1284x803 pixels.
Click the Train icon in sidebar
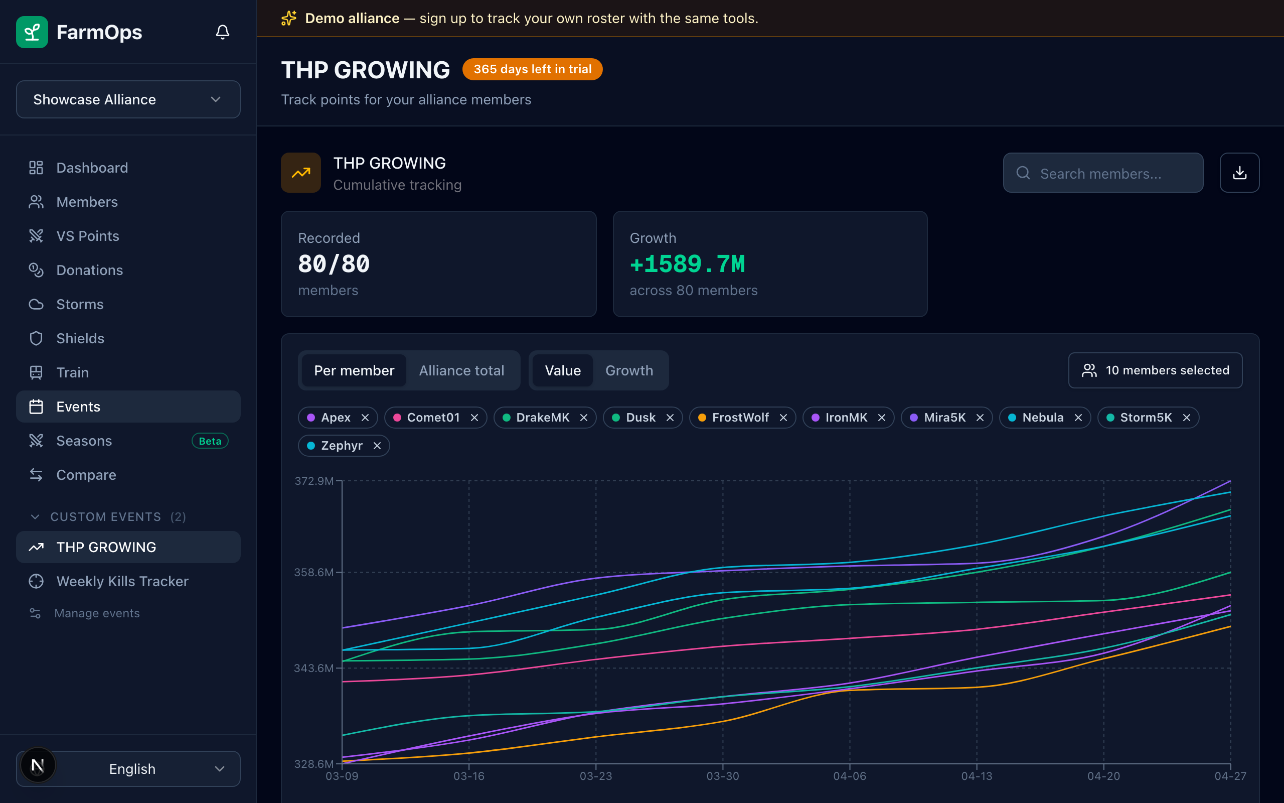[x=36, y=372]
